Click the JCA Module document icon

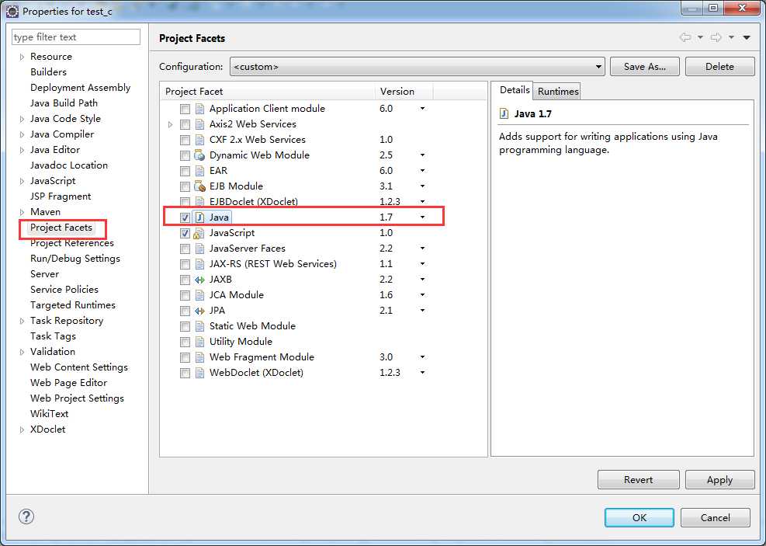[x=199, y=295]
